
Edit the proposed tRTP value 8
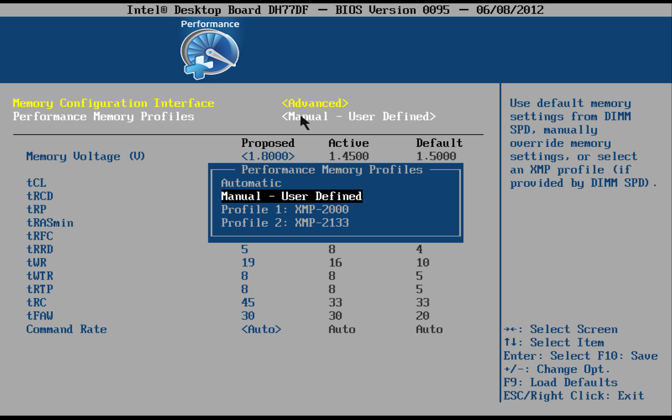coord(244,289)
